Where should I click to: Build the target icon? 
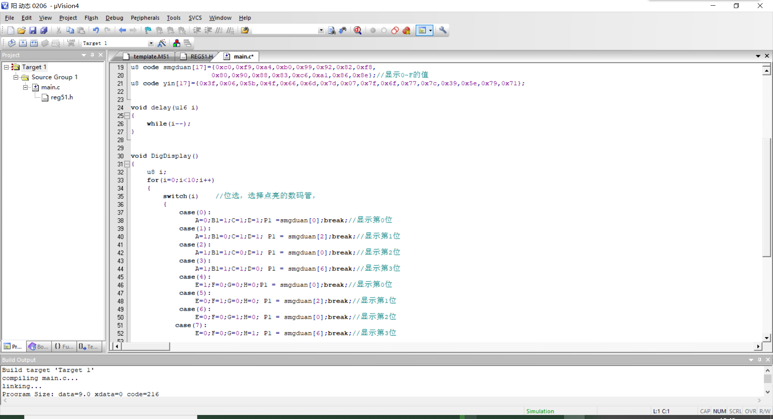coord(23,43)
